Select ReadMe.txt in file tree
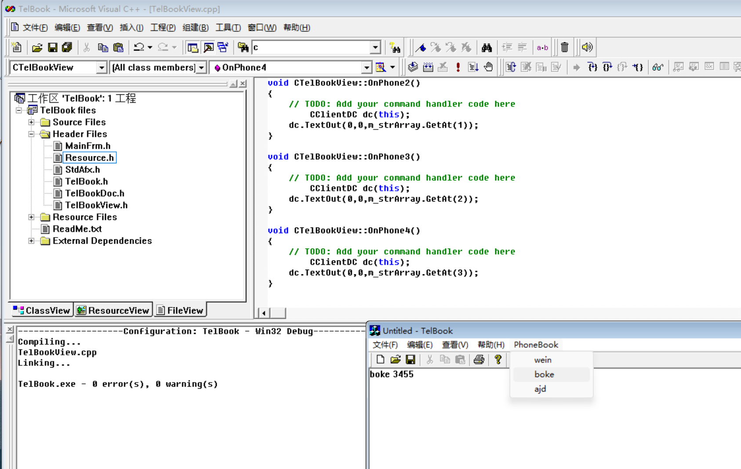Viewport: 741px width, 469px height. point(77,229)
